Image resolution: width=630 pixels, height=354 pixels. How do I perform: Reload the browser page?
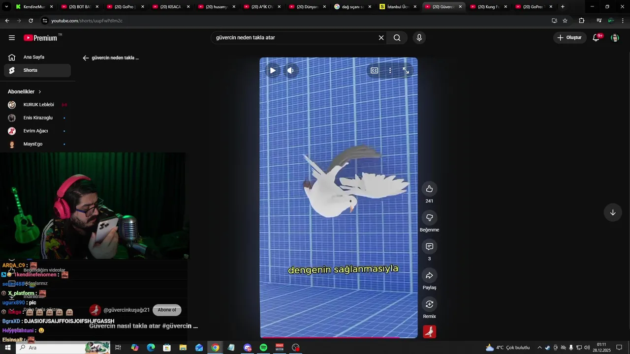coord(31,21)
